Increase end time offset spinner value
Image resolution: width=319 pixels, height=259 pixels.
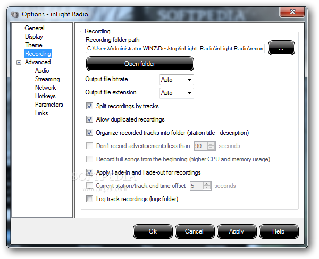(207, 184)
